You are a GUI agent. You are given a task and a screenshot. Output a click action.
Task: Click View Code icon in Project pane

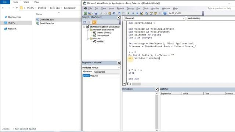[x=85, y=22]
